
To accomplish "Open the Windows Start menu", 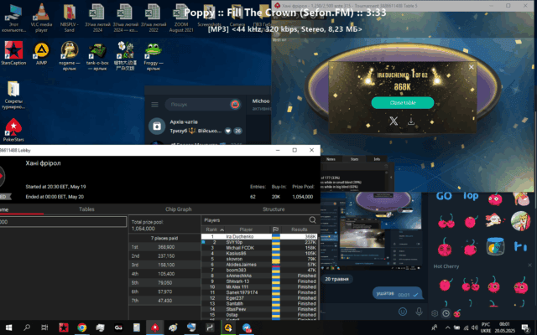I will coord(8,327).
